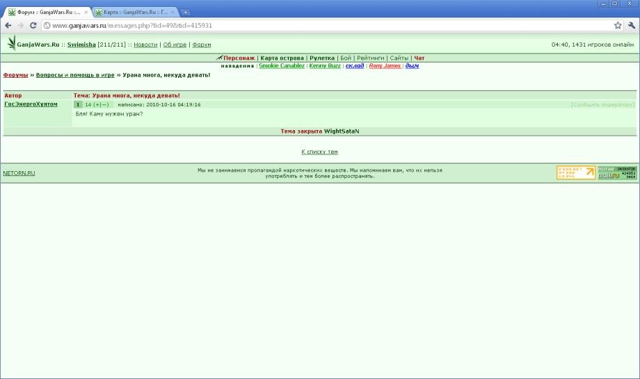Click the склад link

tap(355, 65)
